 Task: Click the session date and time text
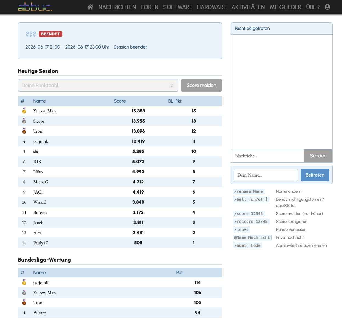click(67, 47)
